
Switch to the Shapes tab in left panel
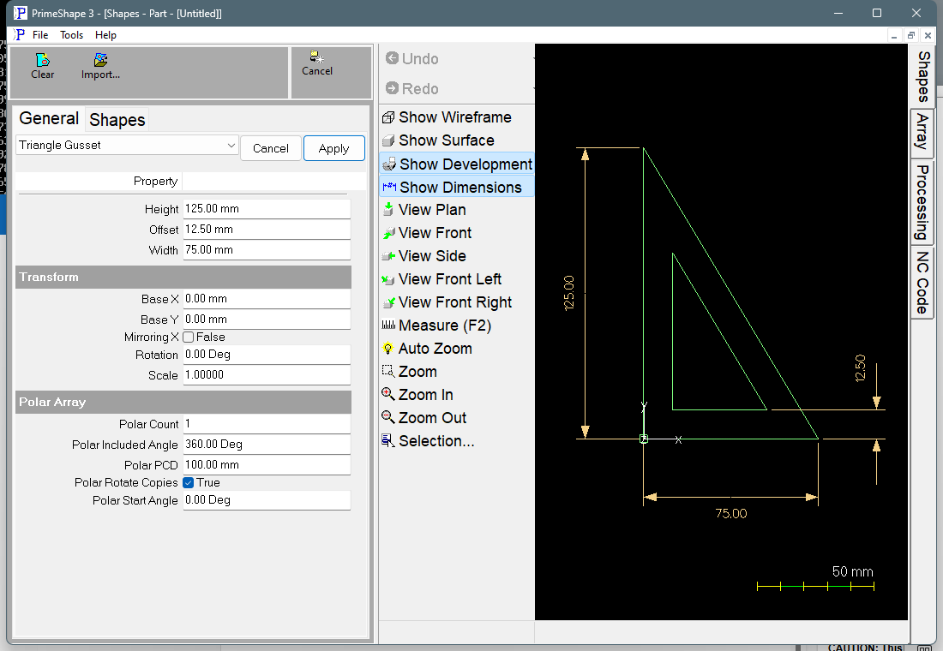[117, 120]
